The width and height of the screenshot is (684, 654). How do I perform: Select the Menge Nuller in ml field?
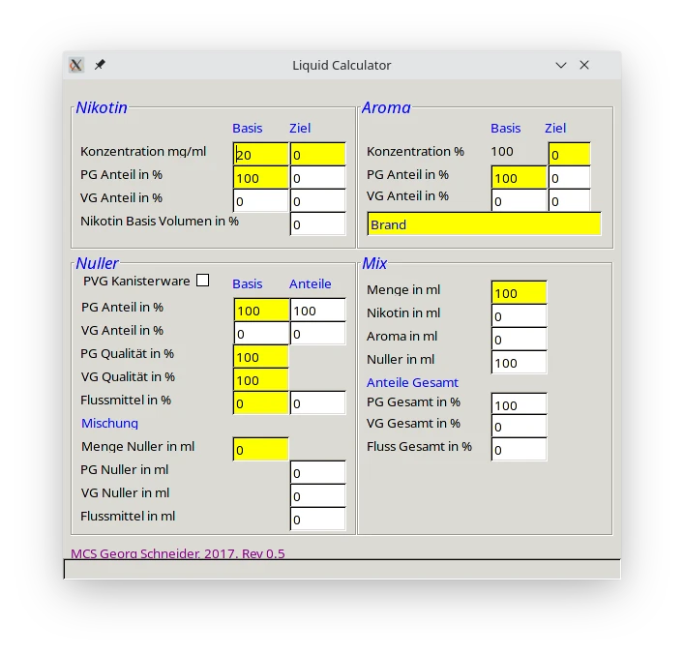tap(261, 450)
